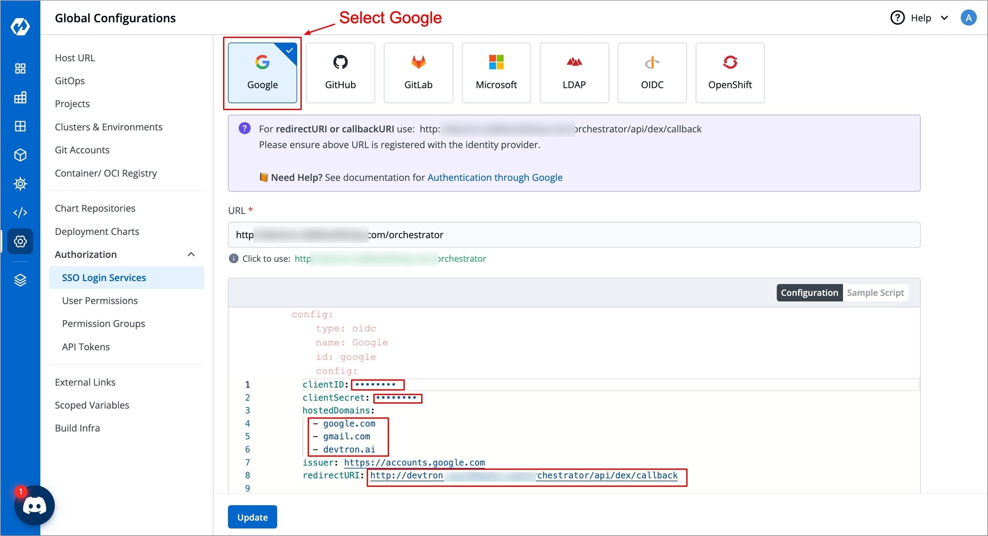Open Chart Repositories
This screenshot has width=988, height=536.
pos(95,208)
